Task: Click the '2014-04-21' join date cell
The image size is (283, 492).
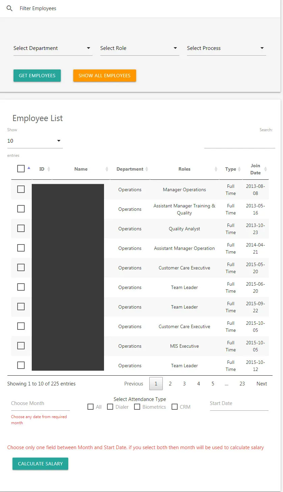Action: [x=256, y=249]
